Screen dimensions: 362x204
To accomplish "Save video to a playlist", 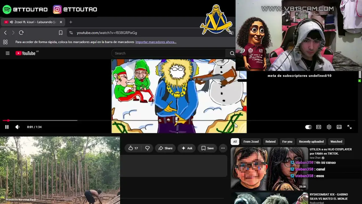I will click(208, 148).
